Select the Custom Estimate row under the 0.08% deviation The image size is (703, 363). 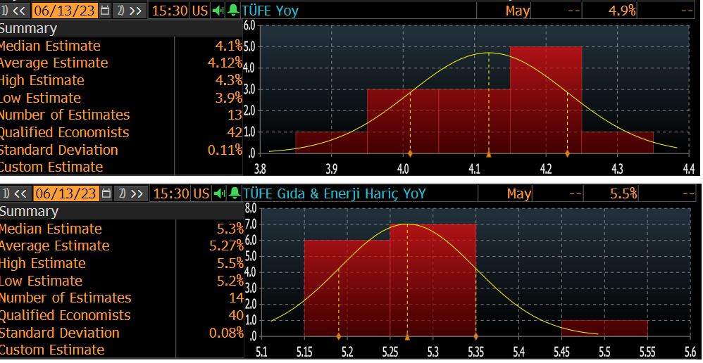click(x=122, y=350)
